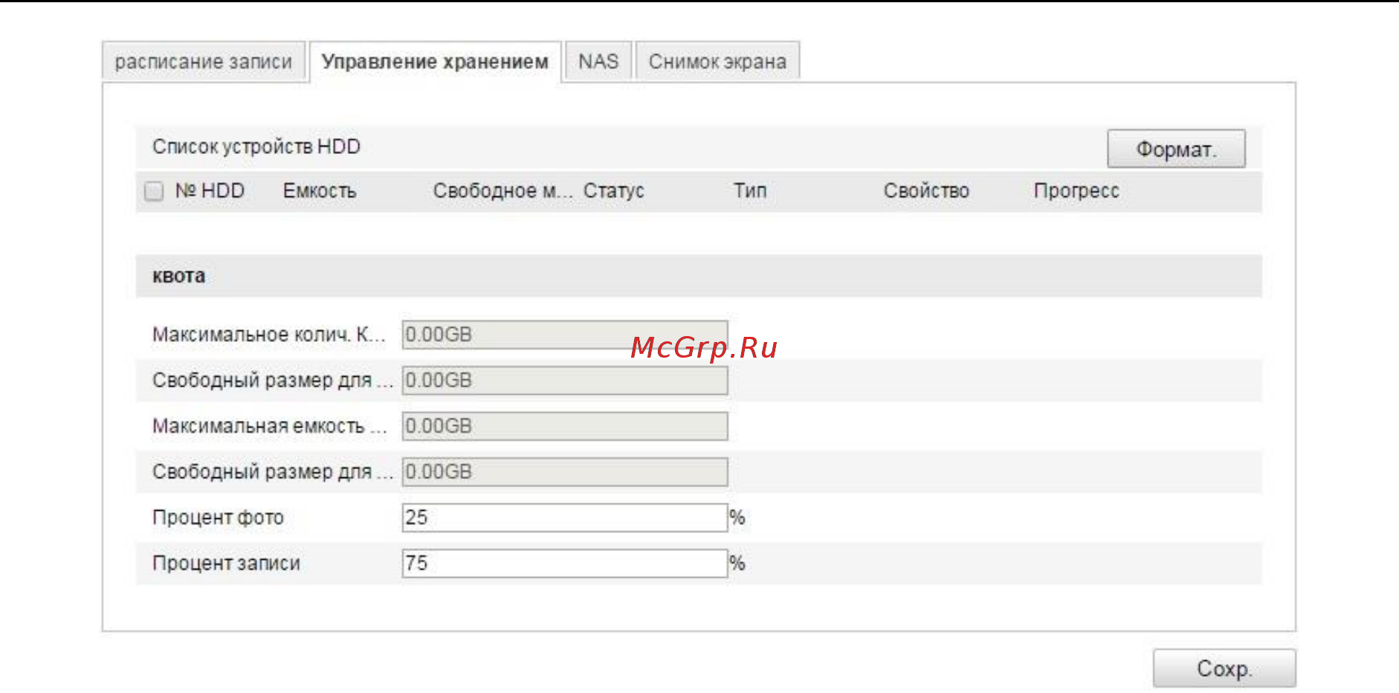1399x693 pixels.
Task: Click the Свободное м... column header
Action: 503,191
